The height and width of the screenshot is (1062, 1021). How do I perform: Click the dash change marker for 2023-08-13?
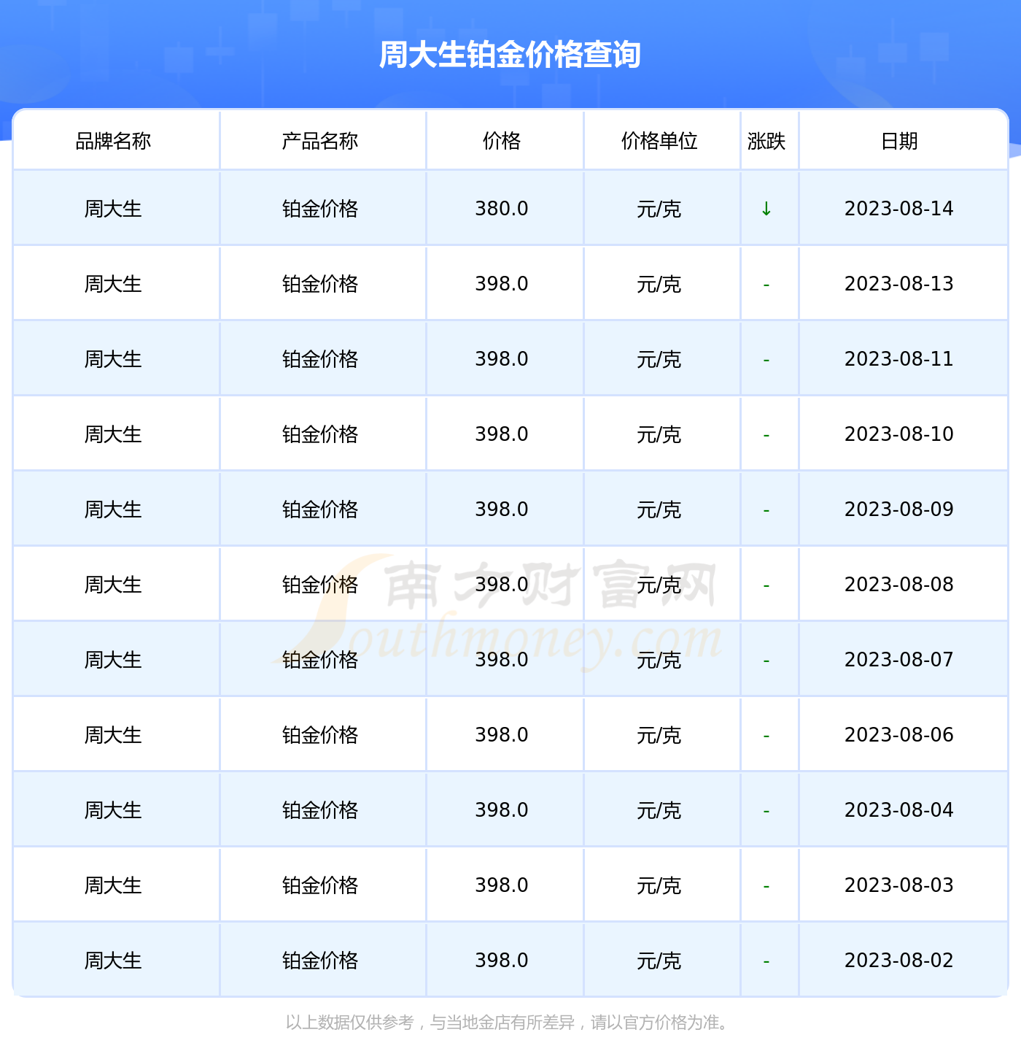point(766,285)
